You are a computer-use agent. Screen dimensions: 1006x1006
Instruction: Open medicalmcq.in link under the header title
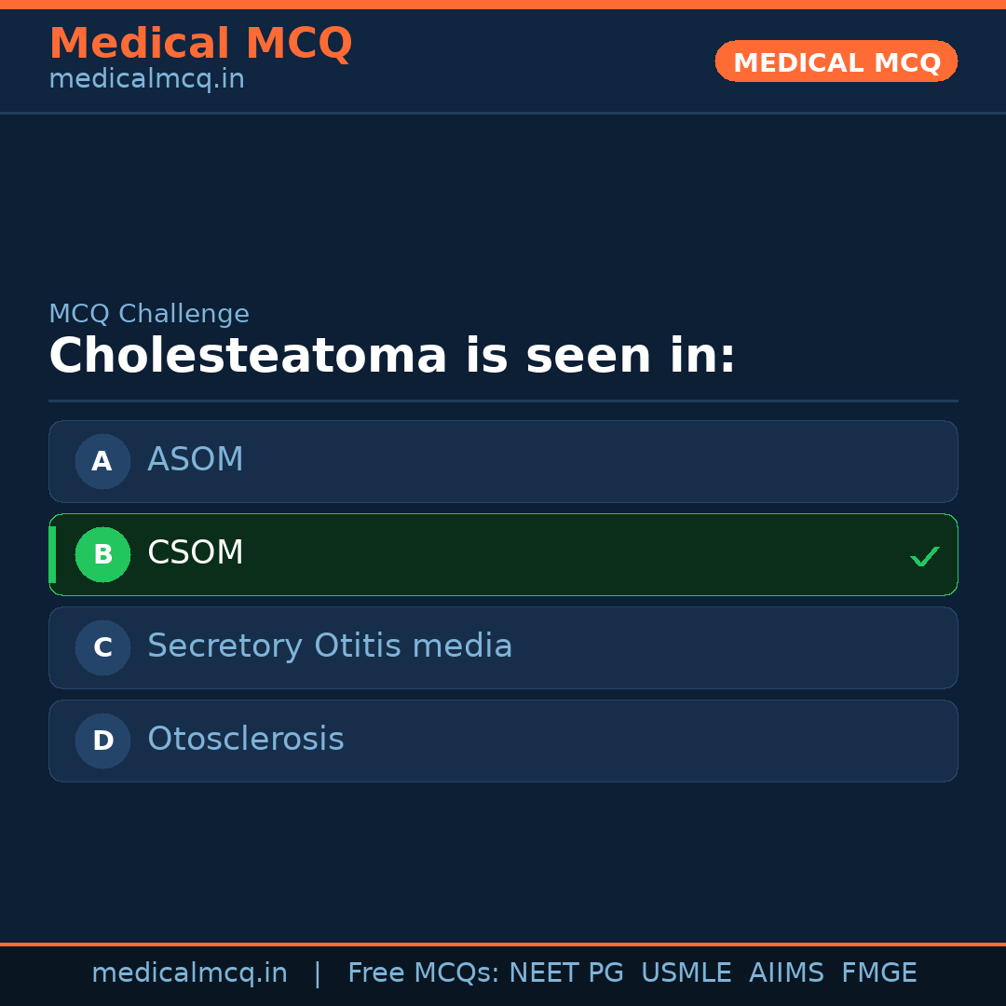(146, 80)
